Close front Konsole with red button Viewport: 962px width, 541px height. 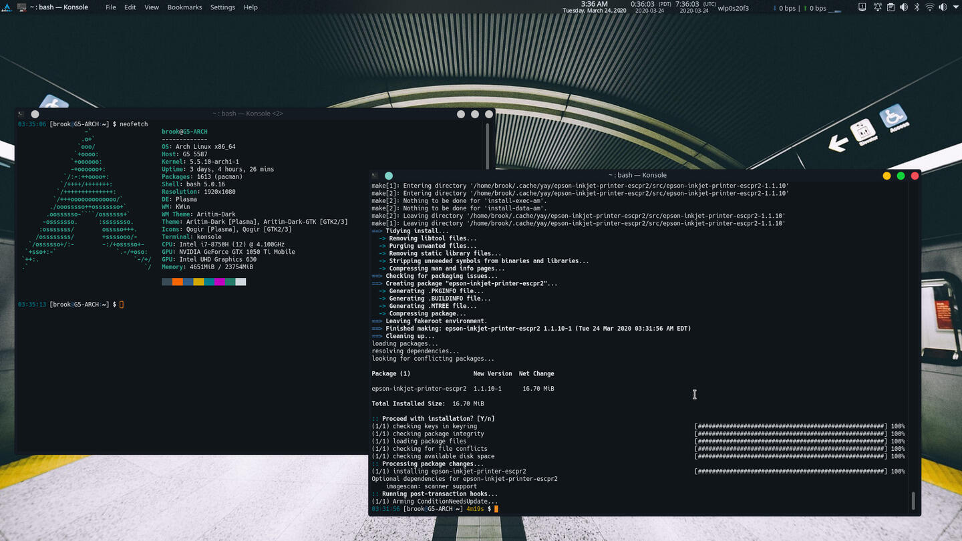(915, 176)
